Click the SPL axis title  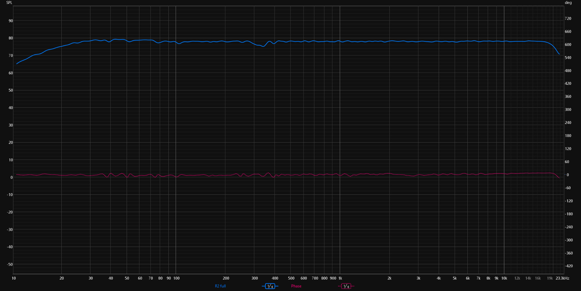[9, 3]
